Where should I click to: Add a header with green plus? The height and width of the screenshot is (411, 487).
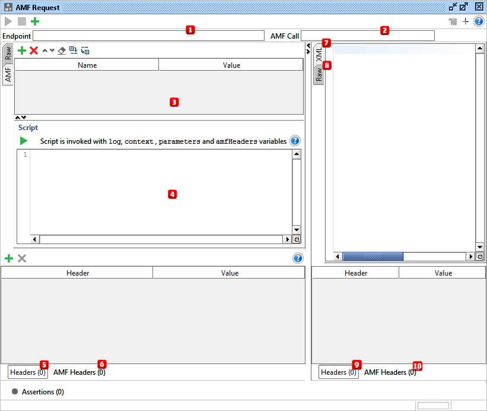point(9,258)
